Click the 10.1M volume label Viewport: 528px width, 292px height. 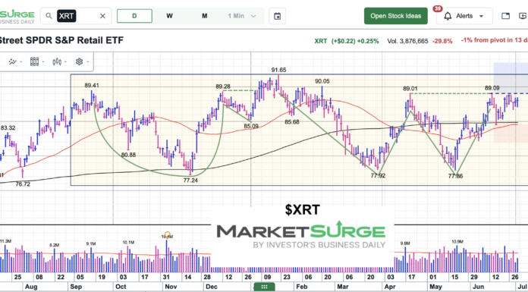(x=128, y=243)
